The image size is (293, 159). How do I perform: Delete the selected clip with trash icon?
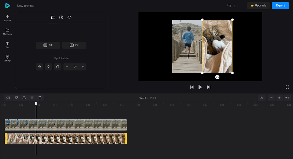40,98
